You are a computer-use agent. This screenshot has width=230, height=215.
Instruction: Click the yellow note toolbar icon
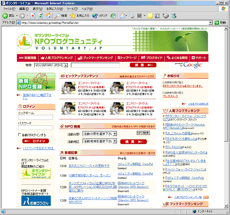[x=150, y=16]
